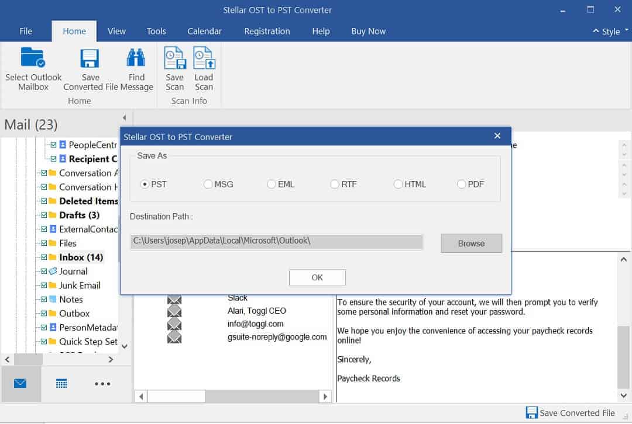
Task: Toggle checkbox for Deleted Items folder
Action: [44, 201]
